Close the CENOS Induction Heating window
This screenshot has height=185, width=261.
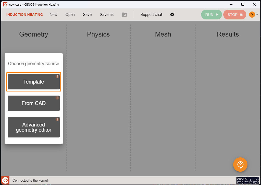tap(254, 4)
